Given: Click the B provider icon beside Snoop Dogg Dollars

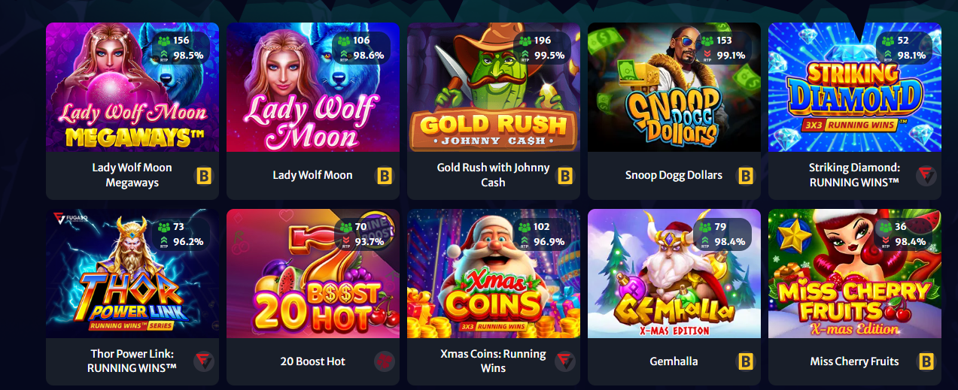Looking at the screenshot, I should coord(746,176).
